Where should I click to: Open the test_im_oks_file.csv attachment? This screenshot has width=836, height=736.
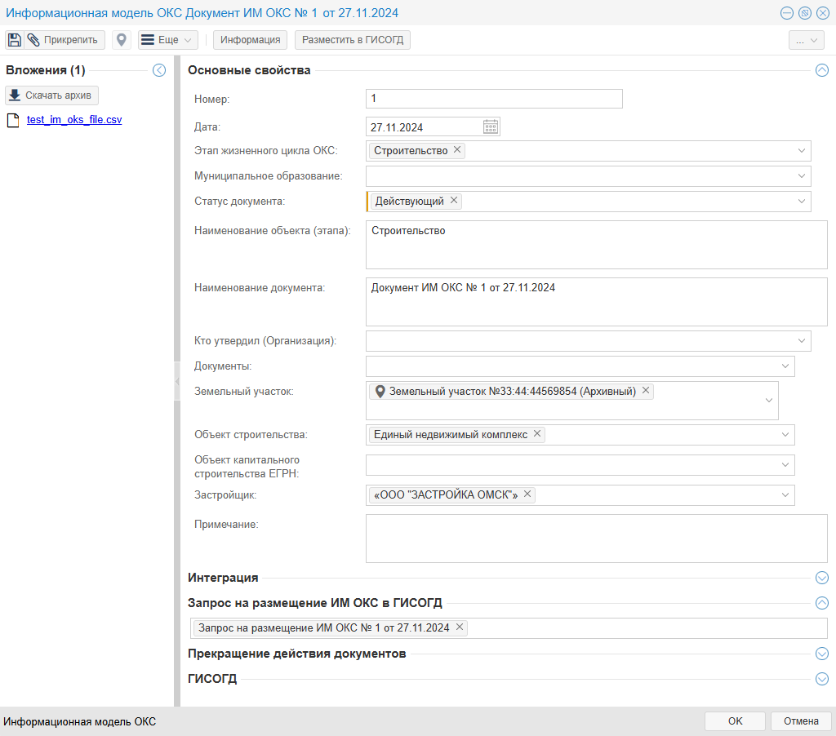pyautogui.click(x=74, y=120)
